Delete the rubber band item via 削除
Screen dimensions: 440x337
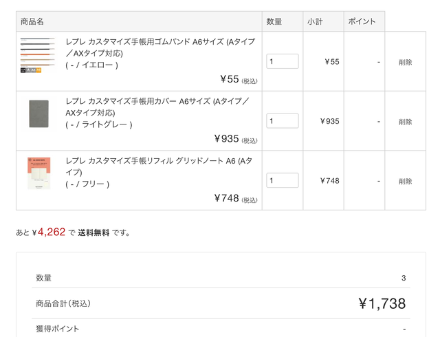405,62
